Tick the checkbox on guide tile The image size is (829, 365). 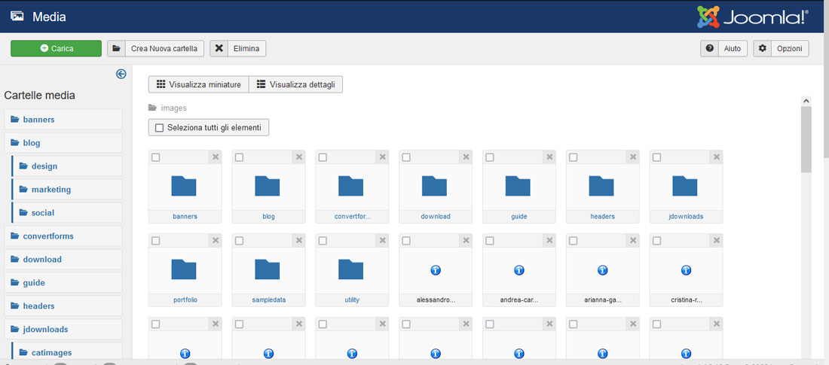[490, 157]
